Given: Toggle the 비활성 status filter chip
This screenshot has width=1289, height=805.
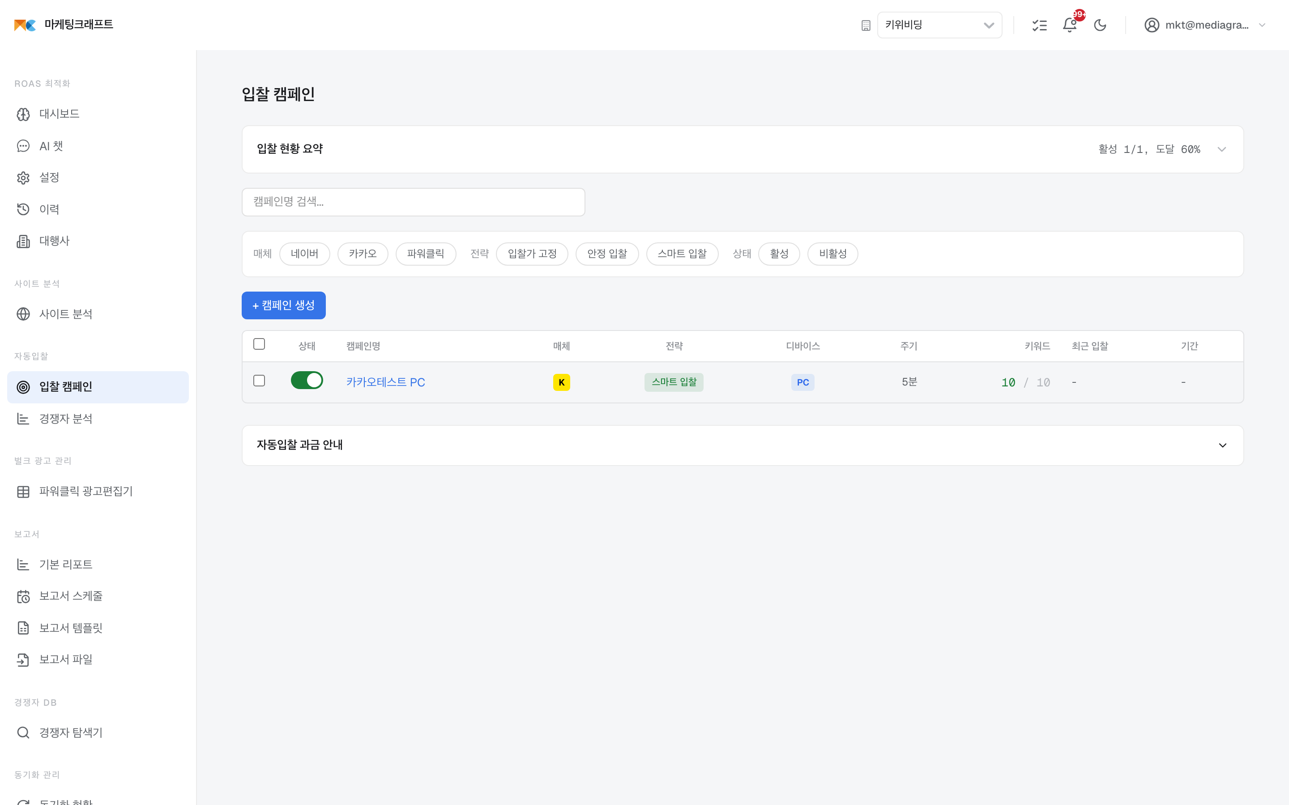Looking at the screenshot, I should click(833, 254).
